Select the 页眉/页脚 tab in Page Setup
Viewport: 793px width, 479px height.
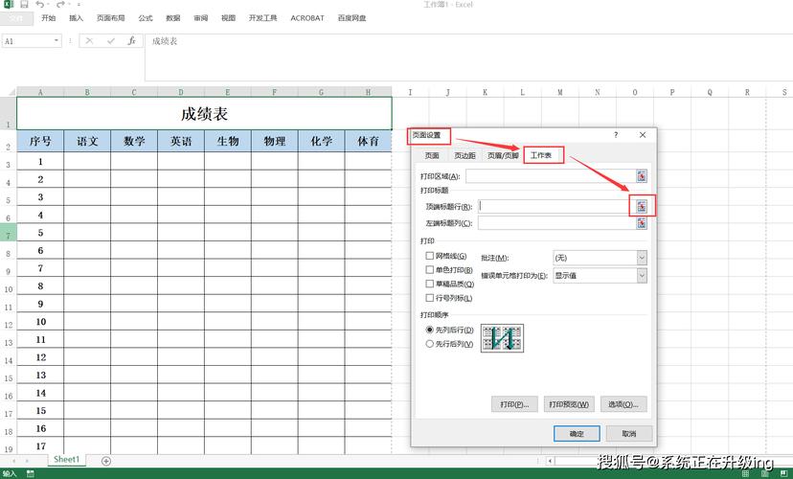503,156
